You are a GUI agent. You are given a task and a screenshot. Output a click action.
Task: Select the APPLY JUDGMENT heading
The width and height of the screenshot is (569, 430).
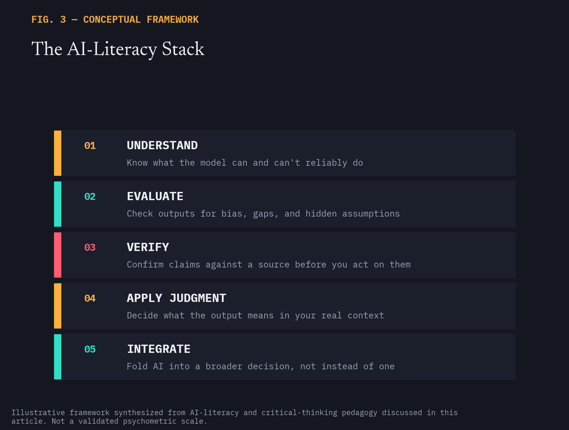(x=176, y=298)
